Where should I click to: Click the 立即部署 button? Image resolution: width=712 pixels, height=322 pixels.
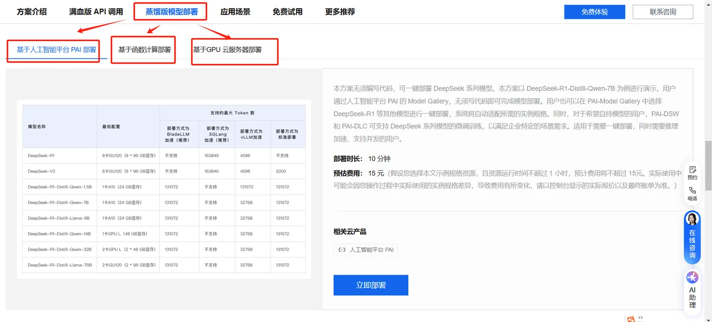(371, 285)
